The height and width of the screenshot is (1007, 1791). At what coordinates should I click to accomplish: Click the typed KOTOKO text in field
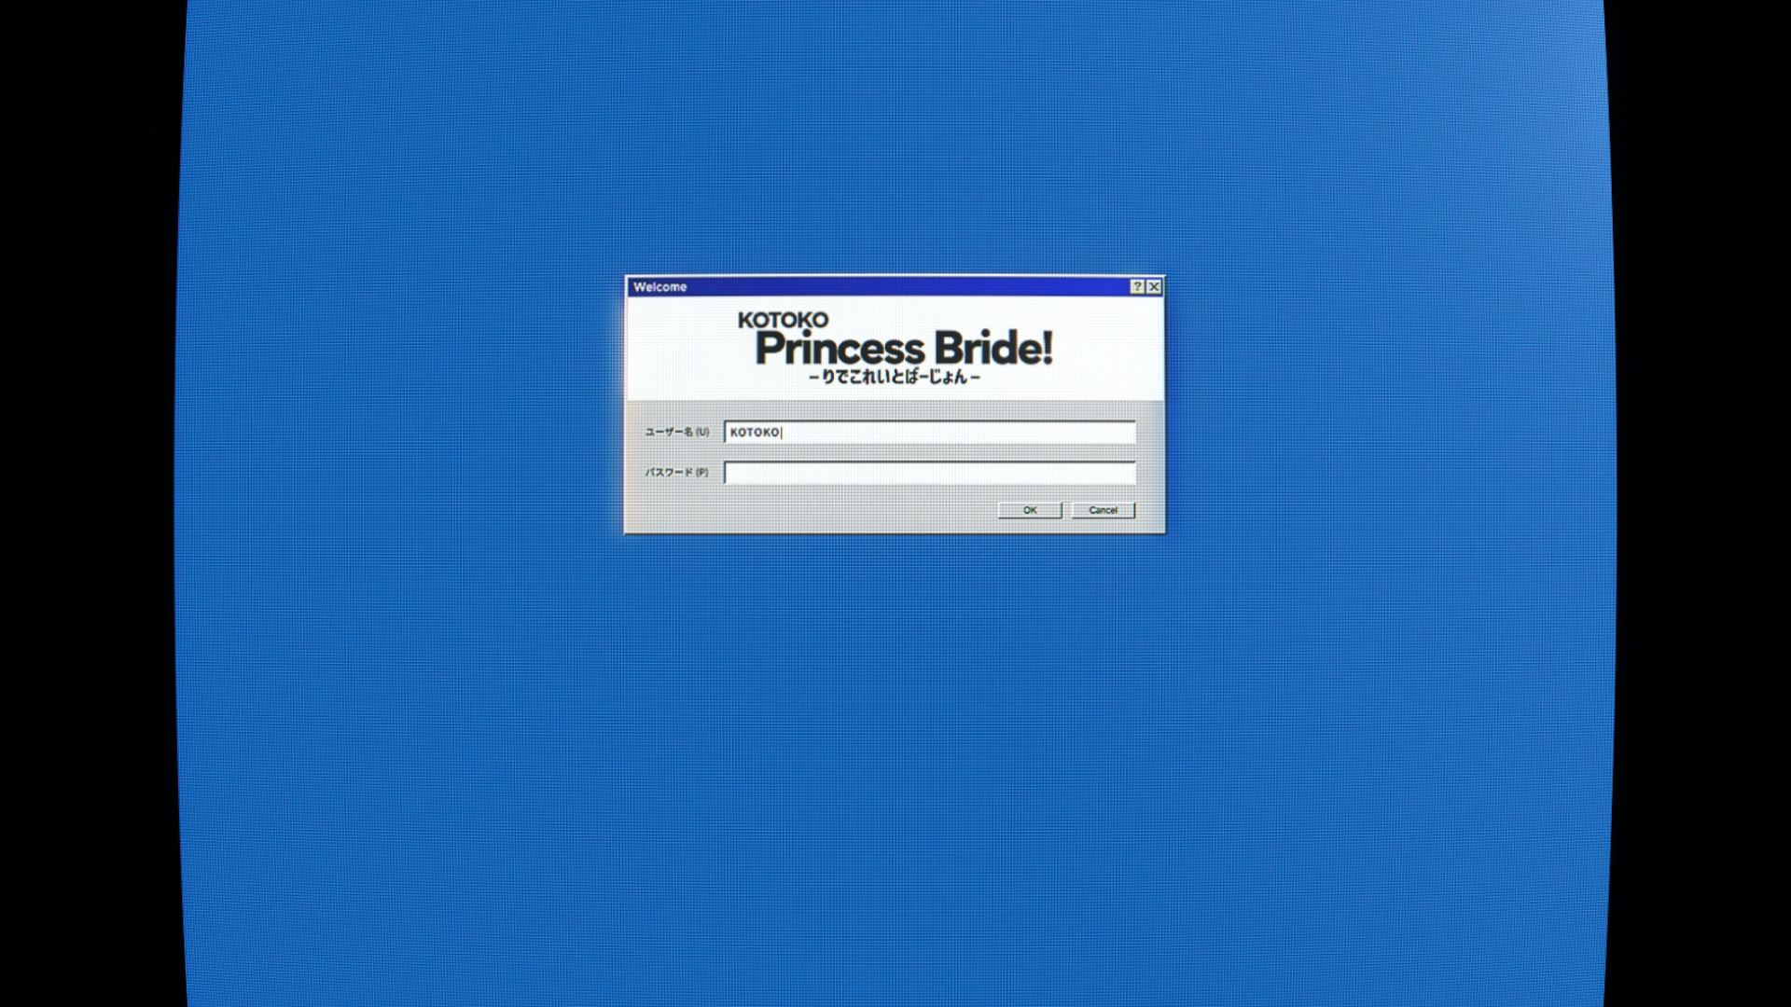[x=754, y=433]
